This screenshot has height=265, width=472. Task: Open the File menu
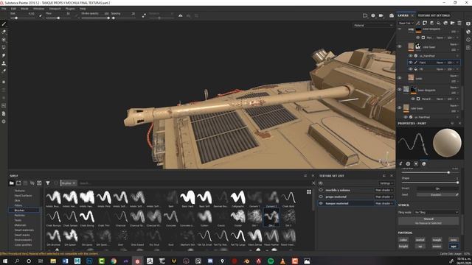tap(4, 9)
